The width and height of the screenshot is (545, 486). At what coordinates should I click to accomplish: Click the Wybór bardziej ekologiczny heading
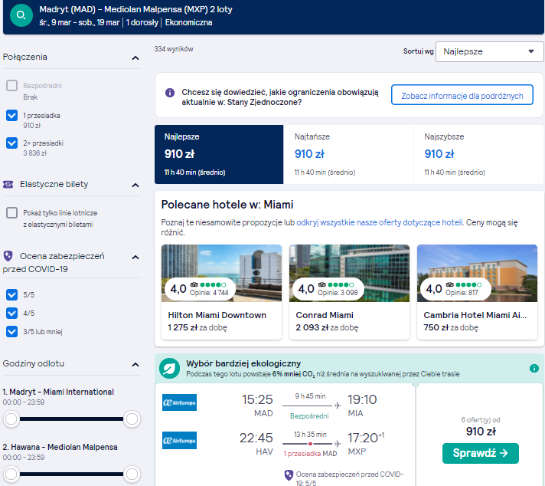pos(243,363)
